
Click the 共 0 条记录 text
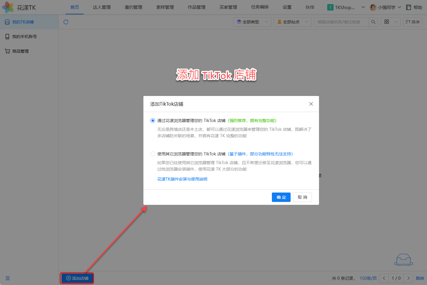[343, 278]
